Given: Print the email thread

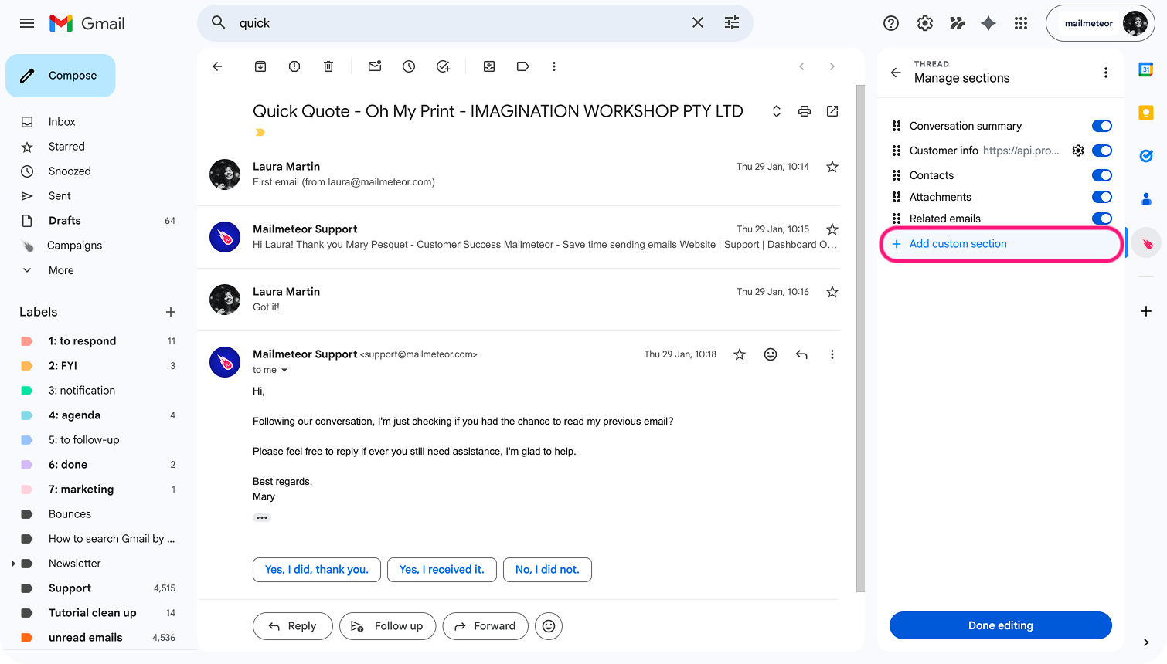Looking at the screenshot, I should pos(804,111).
